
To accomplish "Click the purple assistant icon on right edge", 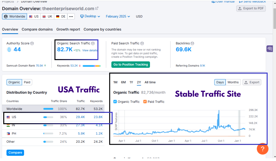I will [x=270, y=49].
